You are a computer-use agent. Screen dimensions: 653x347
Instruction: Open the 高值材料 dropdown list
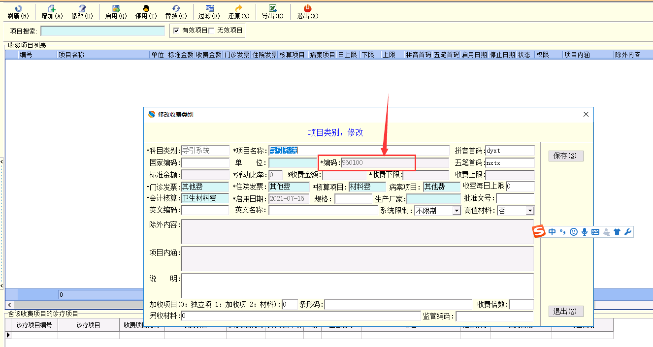point(530,211)
